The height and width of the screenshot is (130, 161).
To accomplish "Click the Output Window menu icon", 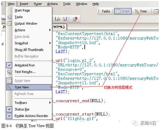I will [x=9, y=24].
